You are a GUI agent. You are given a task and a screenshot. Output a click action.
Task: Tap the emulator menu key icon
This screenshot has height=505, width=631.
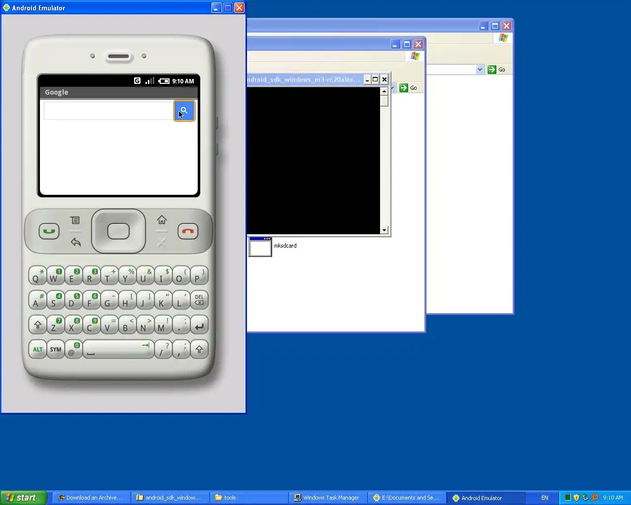[75, 220]
